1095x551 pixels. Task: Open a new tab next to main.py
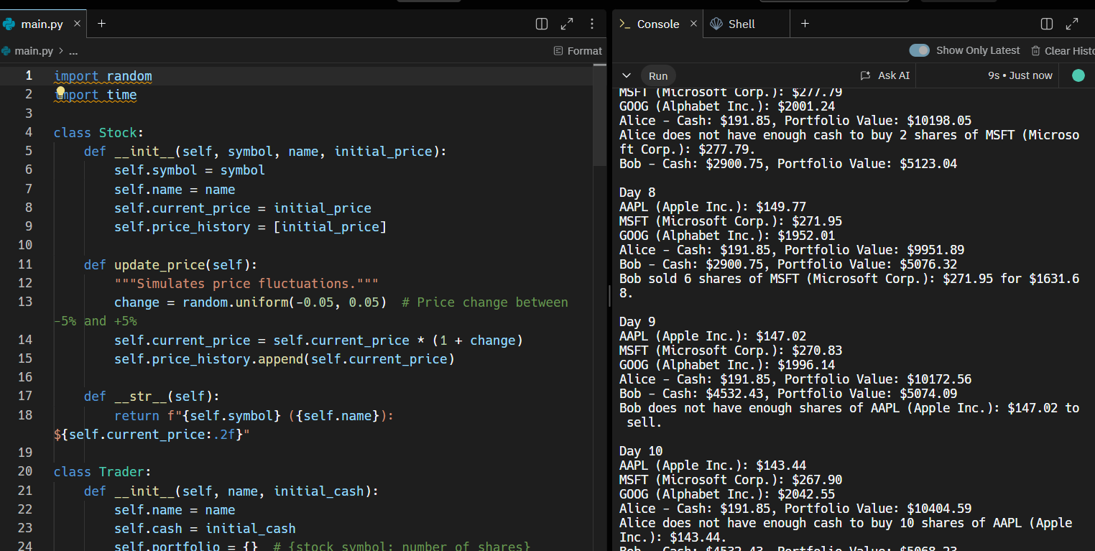(x=101, y=24)
